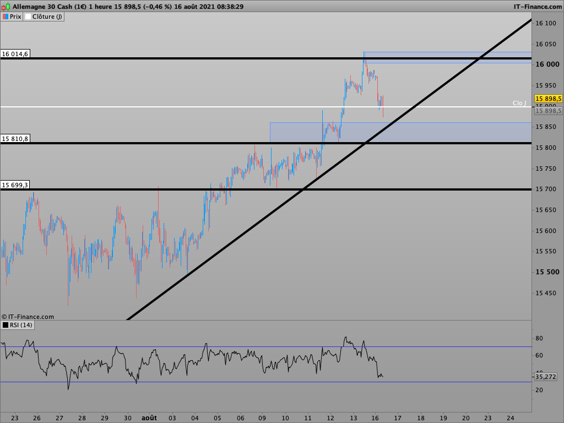Viewport: 564px width, 423px height.
Task: Select the 15 810,8 horizontal line label
Action: 15,138
